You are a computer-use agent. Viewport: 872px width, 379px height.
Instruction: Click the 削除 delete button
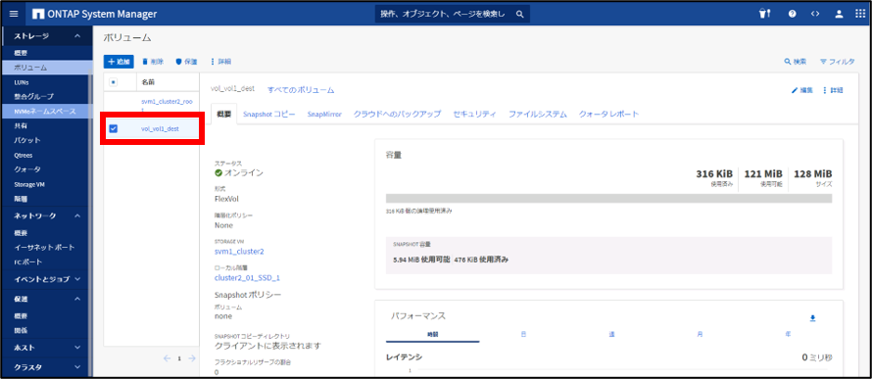pos(153,61)
